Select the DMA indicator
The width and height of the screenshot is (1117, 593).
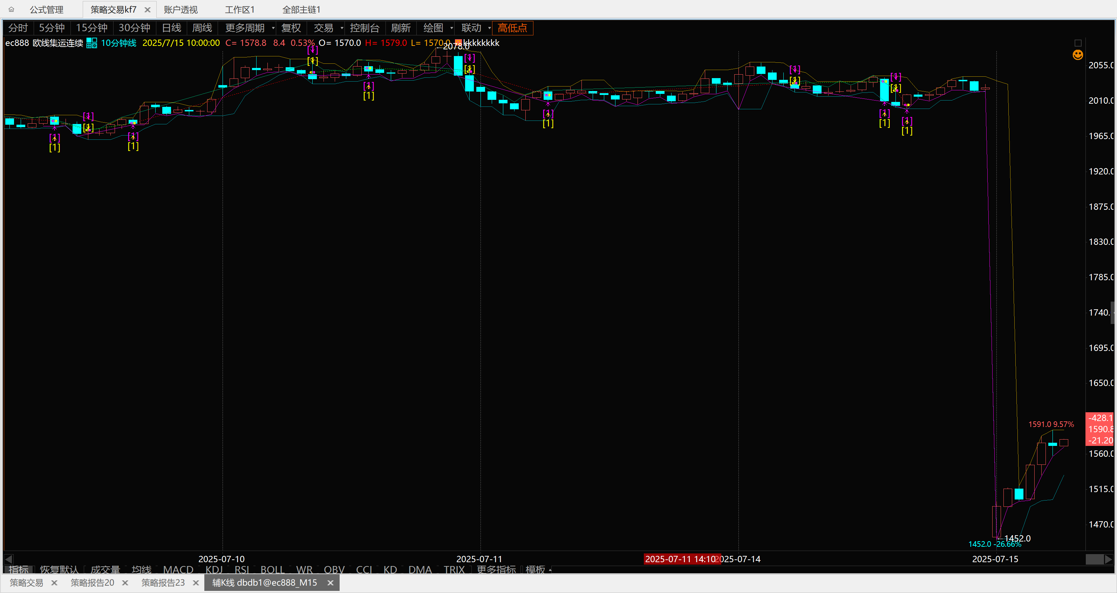coord(420,570)
